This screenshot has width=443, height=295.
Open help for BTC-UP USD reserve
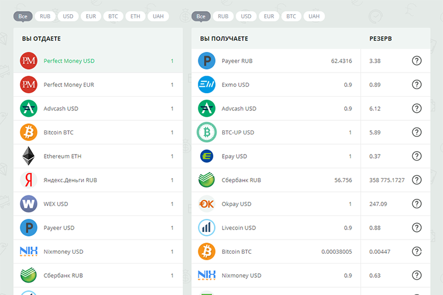(x=417, y=132)
